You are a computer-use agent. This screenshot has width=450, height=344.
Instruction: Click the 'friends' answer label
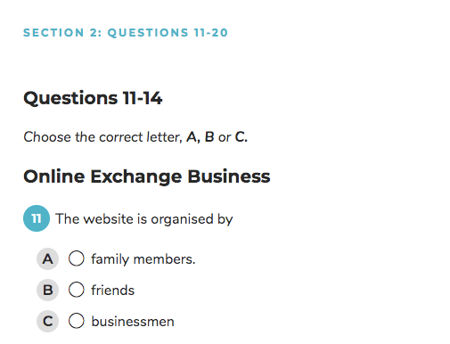(x=113, y=291)
